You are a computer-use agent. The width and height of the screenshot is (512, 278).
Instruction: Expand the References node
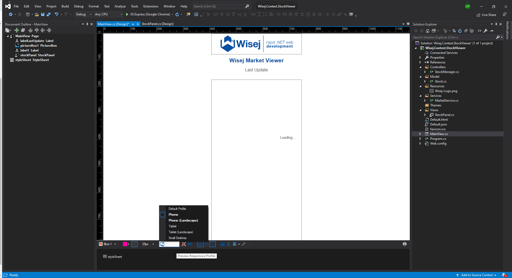click(x=420, y=62)
